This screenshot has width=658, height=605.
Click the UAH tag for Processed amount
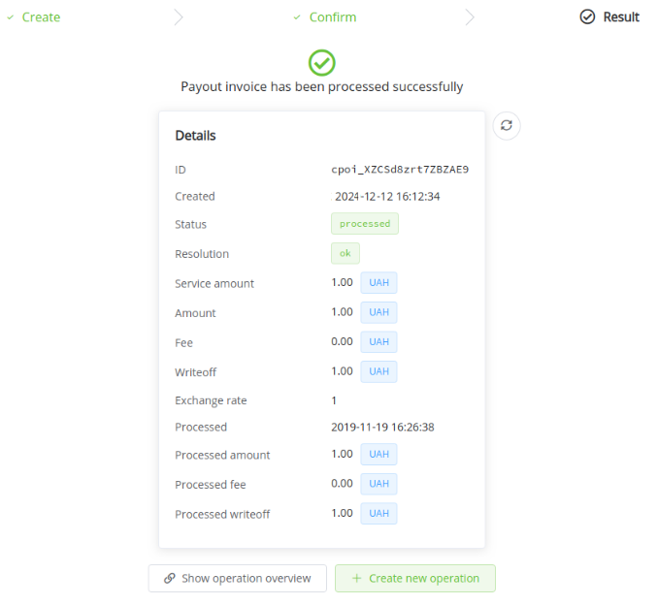click(x=378, y=455)
